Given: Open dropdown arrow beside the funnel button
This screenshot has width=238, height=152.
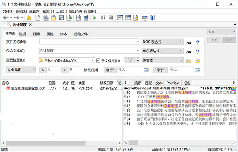Looking at the screenshot, I should [138, 60].
